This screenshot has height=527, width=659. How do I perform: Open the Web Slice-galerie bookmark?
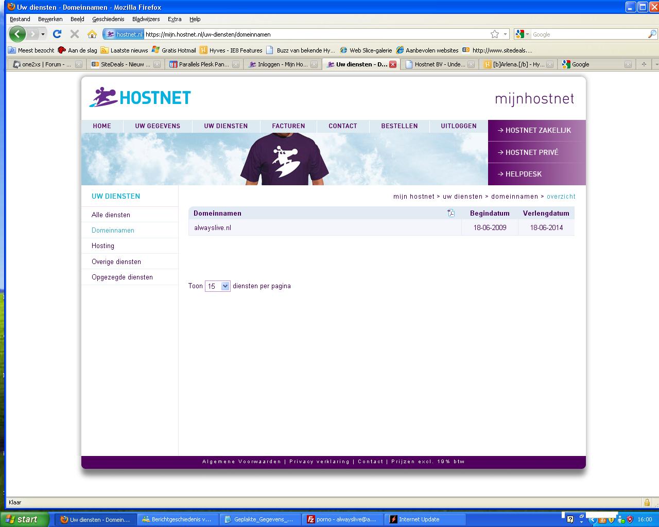point(366,50)
